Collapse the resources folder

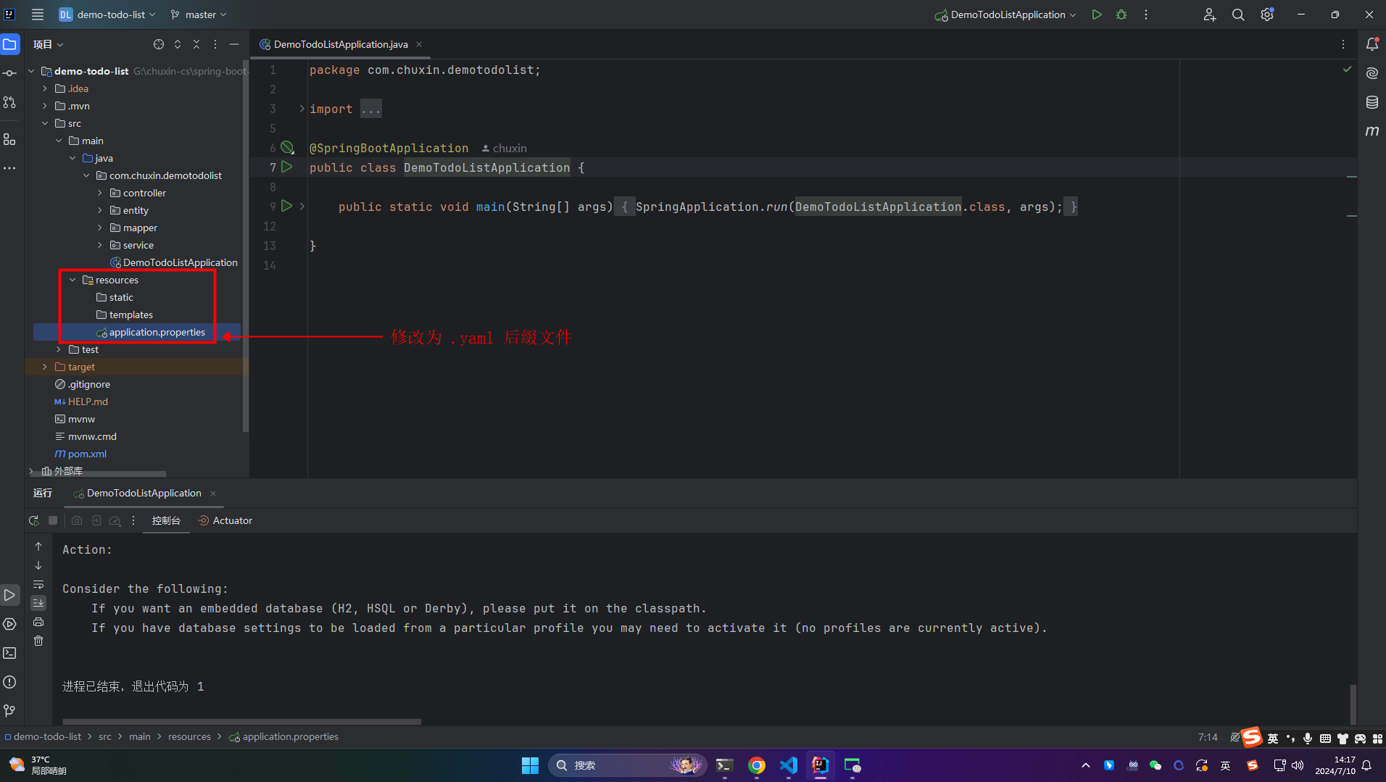click(72, 280)
